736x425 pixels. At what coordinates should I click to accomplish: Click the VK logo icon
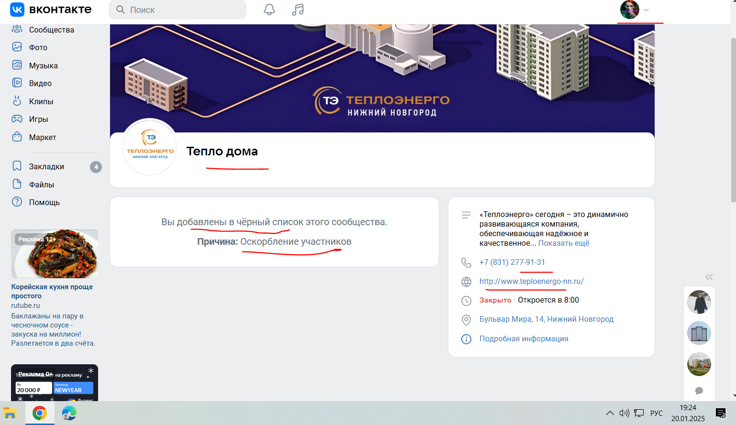click(17, 10)
